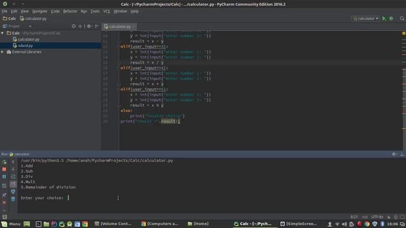
Task: Open the Run menu
Action: coord(84,11)
